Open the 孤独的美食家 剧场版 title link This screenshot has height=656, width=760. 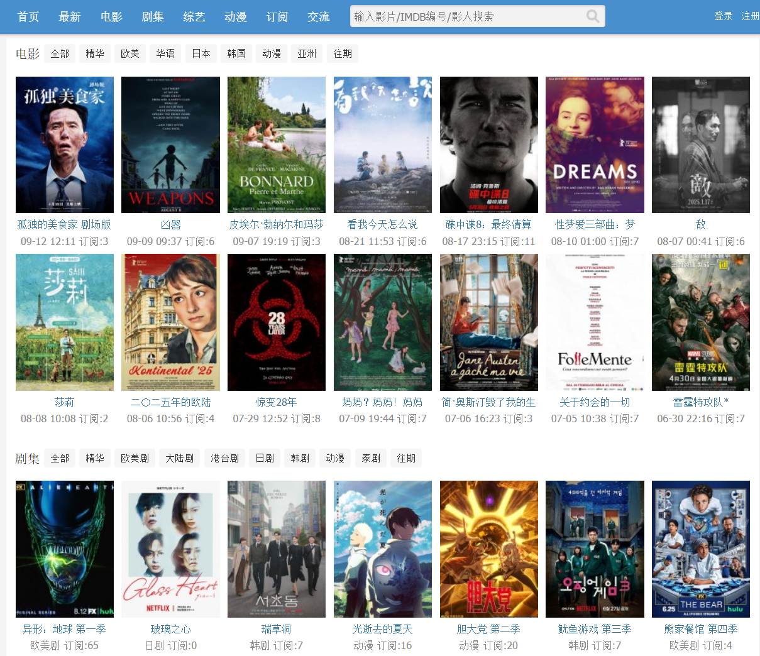click(x=64, y=225)
